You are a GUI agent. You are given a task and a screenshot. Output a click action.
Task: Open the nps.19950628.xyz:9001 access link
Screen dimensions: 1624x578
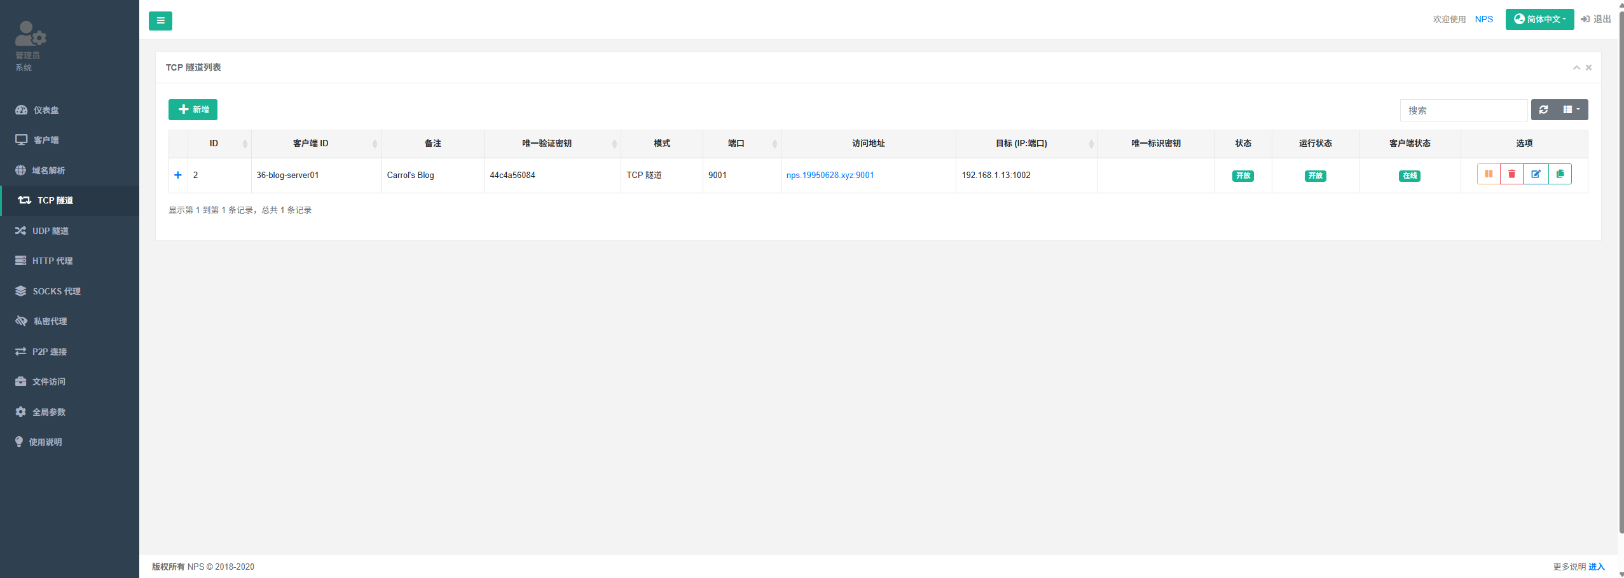830,175
